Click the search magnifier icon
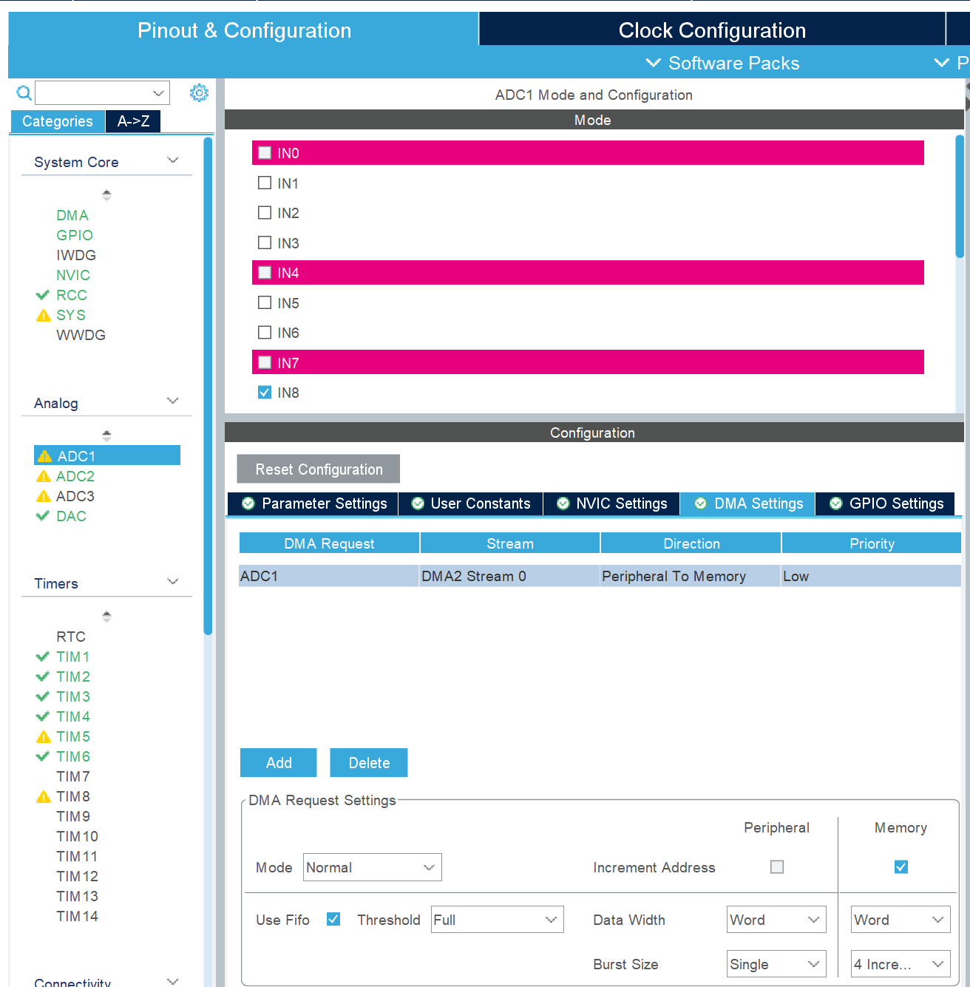970x987 pixels. click(24, 92)
